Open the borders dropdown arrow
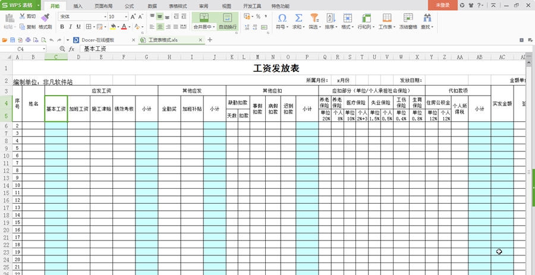 click(x=94, y=27)
